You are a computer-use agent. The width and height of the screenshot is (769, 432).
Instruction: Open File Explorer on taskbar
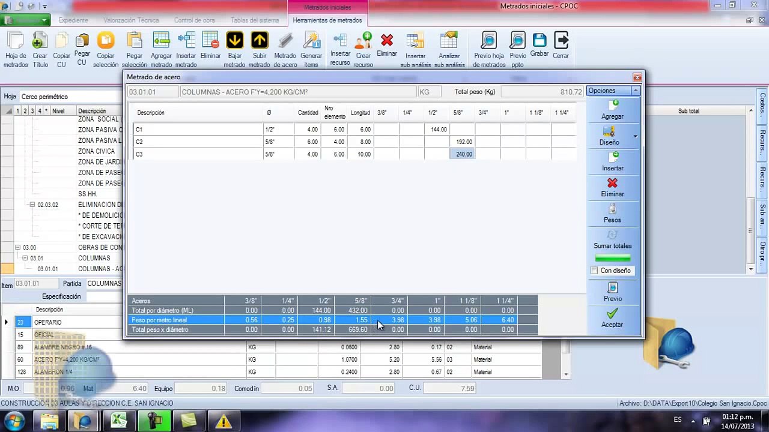49,421
